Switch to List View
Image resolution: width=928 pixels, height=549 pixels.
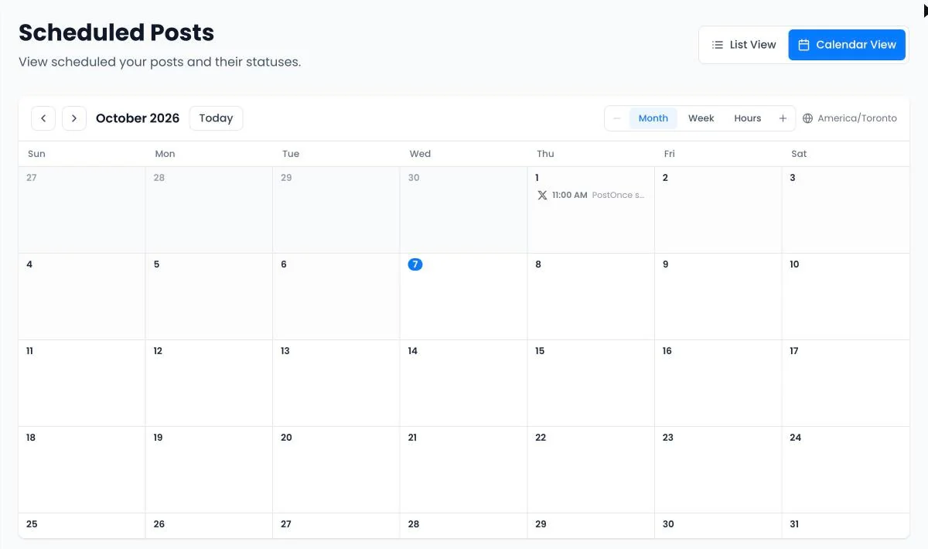click(x=744, y=45)
